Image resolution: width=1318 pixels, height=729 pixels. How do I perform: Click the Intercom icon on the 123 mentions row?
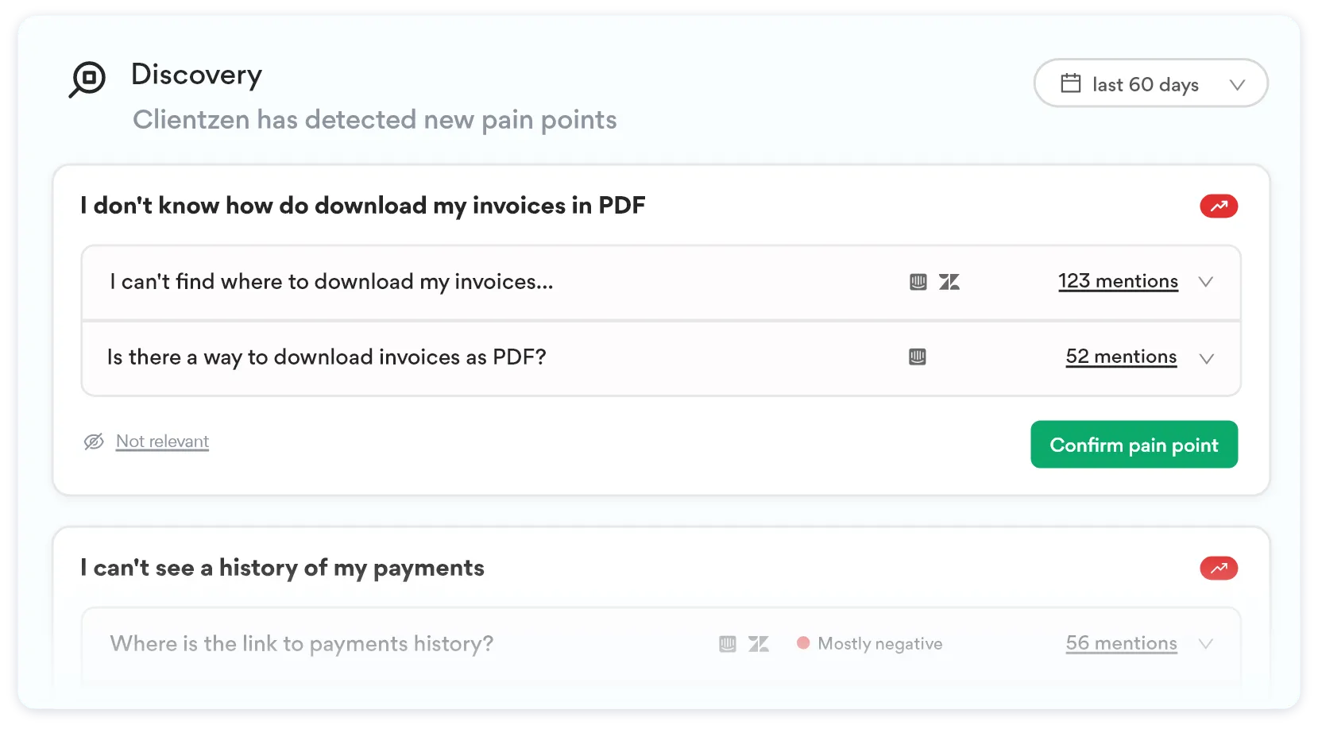(x=918, y=282)
